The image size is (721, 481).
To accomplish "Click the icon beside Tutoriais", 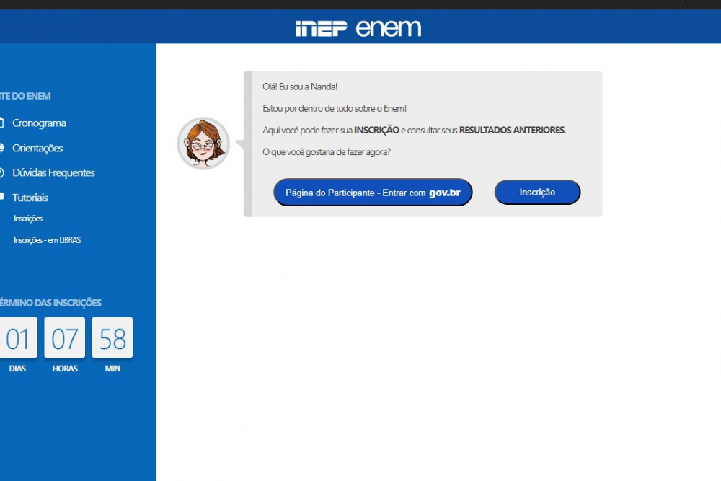I will (x=1, y=197).
